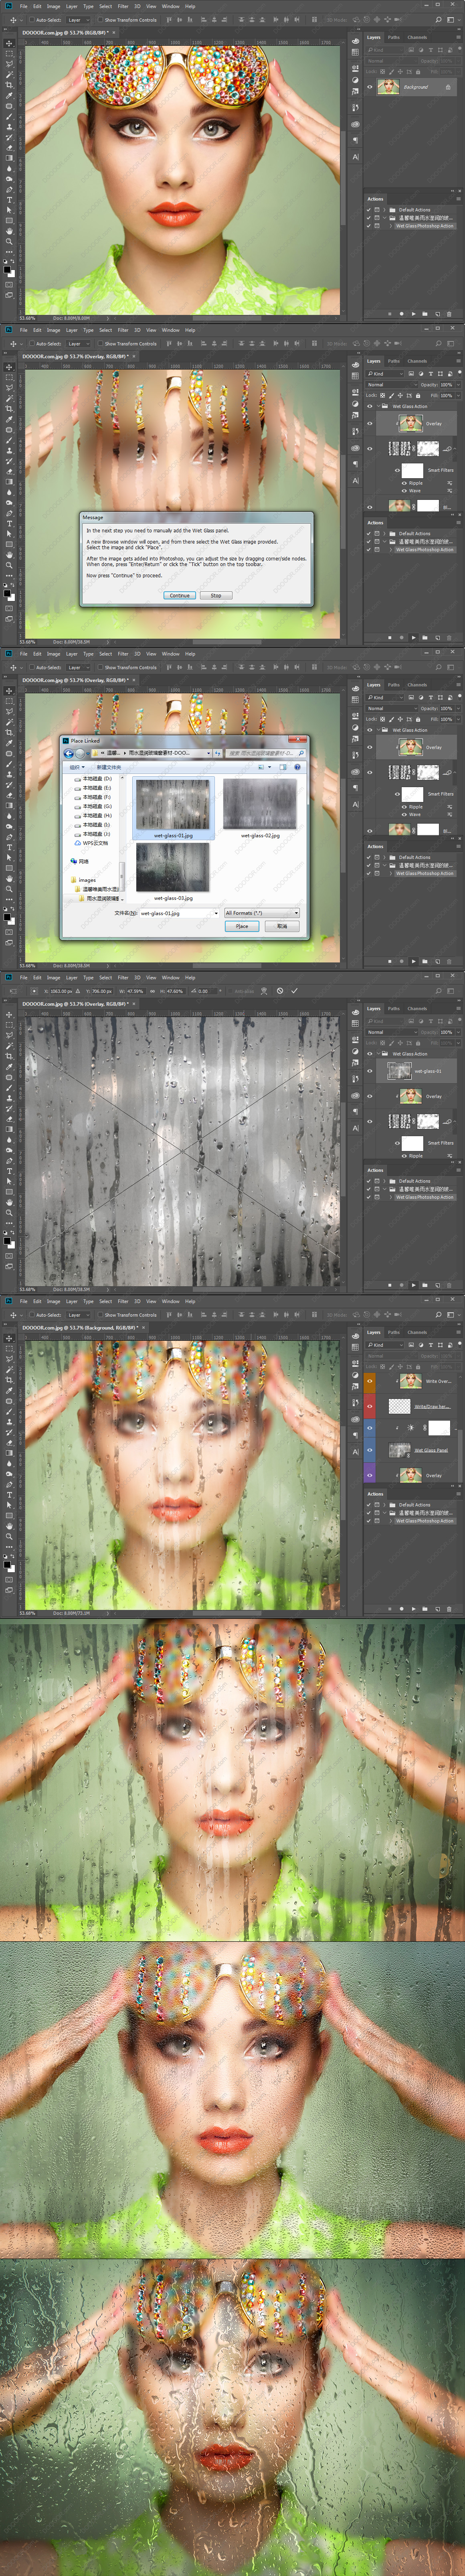Expand Wet Glass Photoshop Action in single-layer window
Image resolution: width=465 pixels, height=2576 pixels.
391,226
